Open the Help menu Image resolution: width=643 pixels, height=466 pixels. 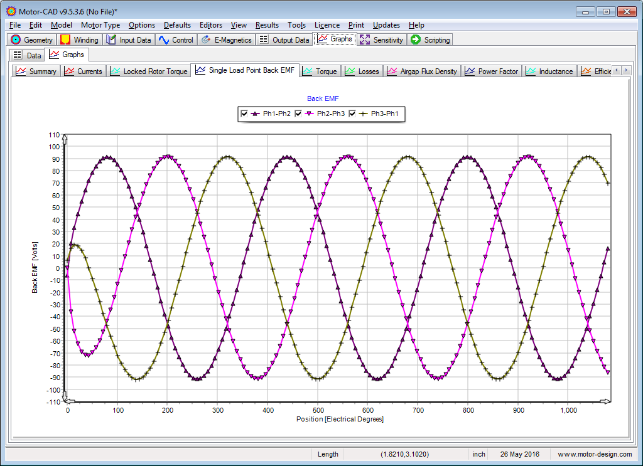(x=416, y=25)
